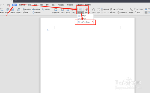Image resolution: width=150 pixels, height=93 pixels.
Task: Close the current document tab
Action: [x=11, y=1]
